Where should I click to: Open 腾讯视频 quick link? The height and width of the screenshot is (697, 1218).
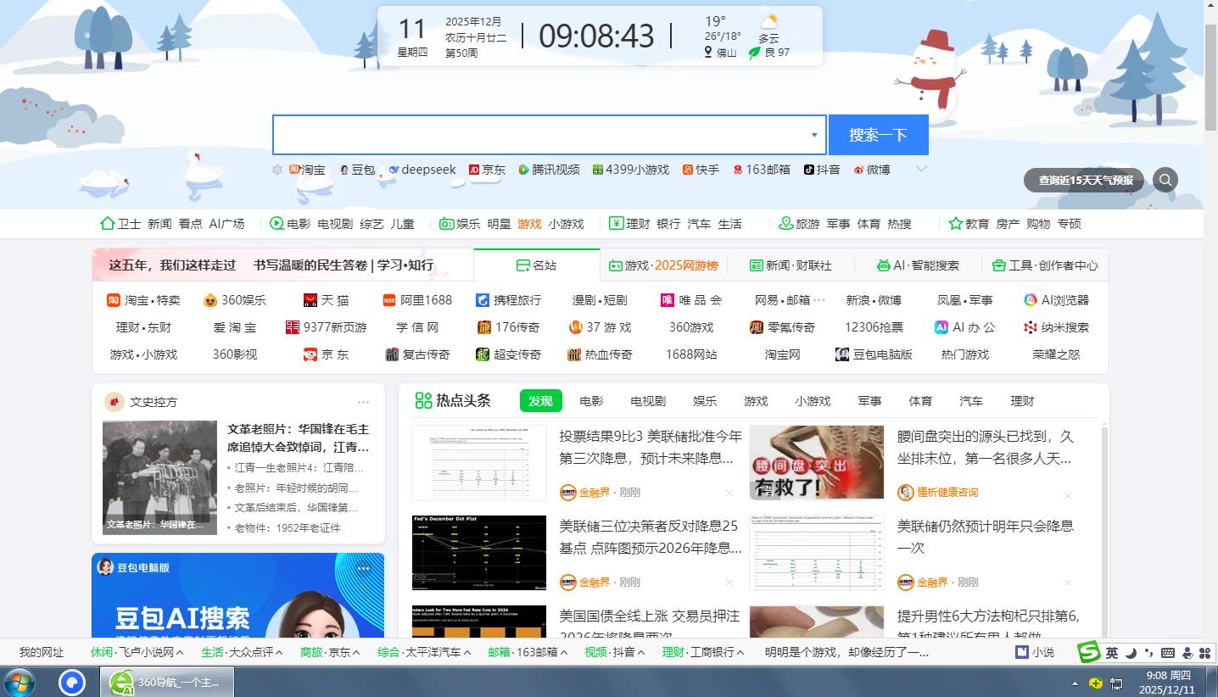[550, 170]
